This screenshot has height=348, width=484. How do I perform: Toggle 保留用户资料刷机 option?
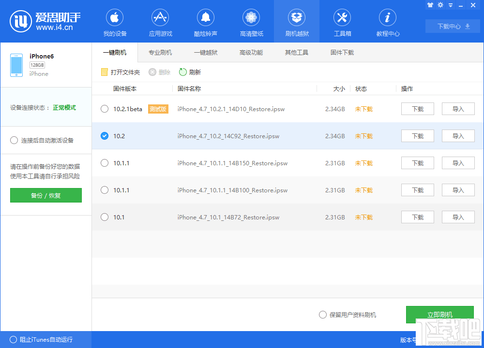(322, 315)
